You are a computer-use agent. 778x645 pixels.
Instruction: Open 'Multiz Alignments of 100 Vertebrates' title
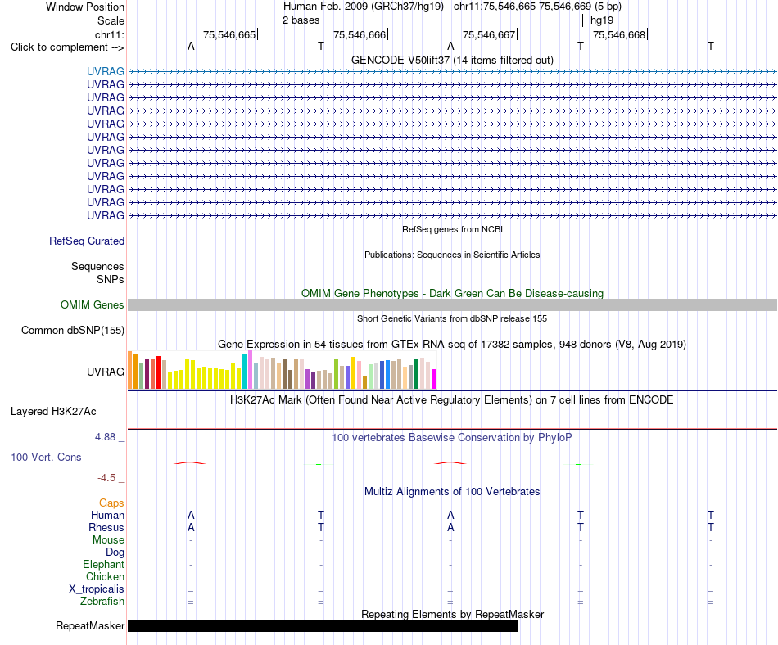pos(452,492)
